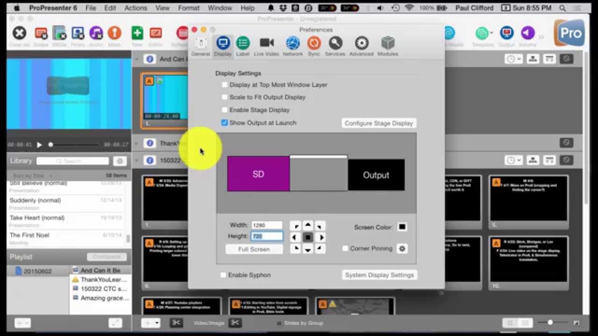
Task: Open the Window menu
Action: (220, 8)
